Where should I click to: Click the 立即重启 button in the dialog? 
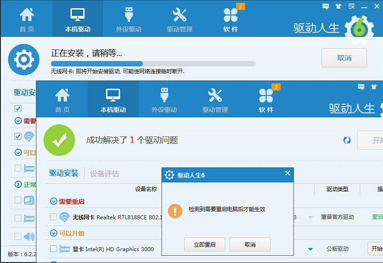(204, 244)
